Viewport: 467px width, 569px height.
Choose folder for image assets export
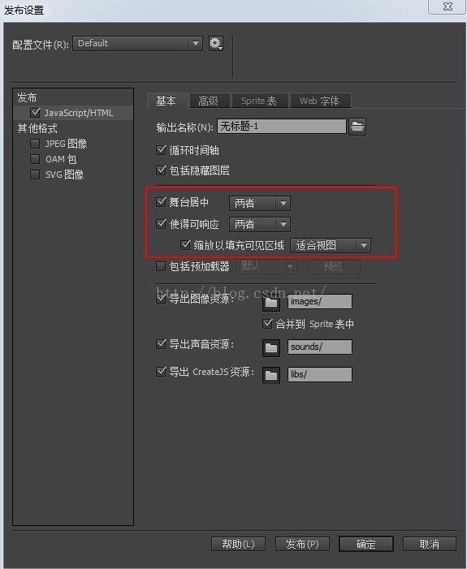(x=271, y=302)
